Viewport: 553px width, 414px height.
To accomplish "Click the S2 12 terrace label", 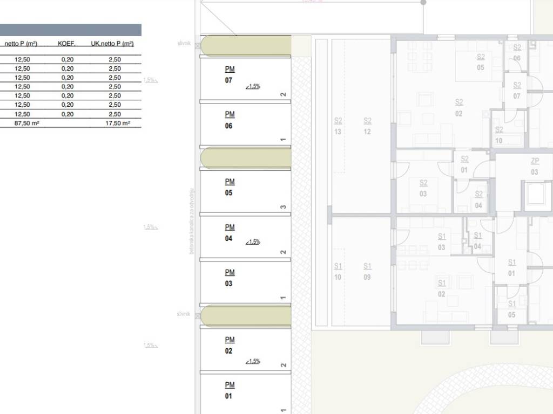I will click(x=367, y=126).
